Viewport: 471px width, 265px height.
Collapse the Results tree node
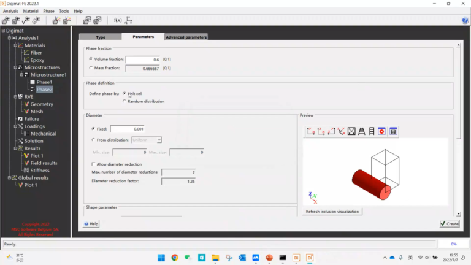point(15,148)
